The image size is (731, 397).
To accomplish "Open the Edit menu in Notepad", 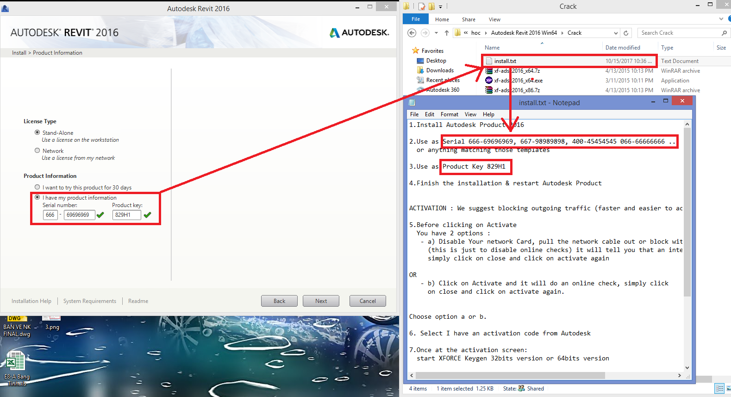I will 430,114.
